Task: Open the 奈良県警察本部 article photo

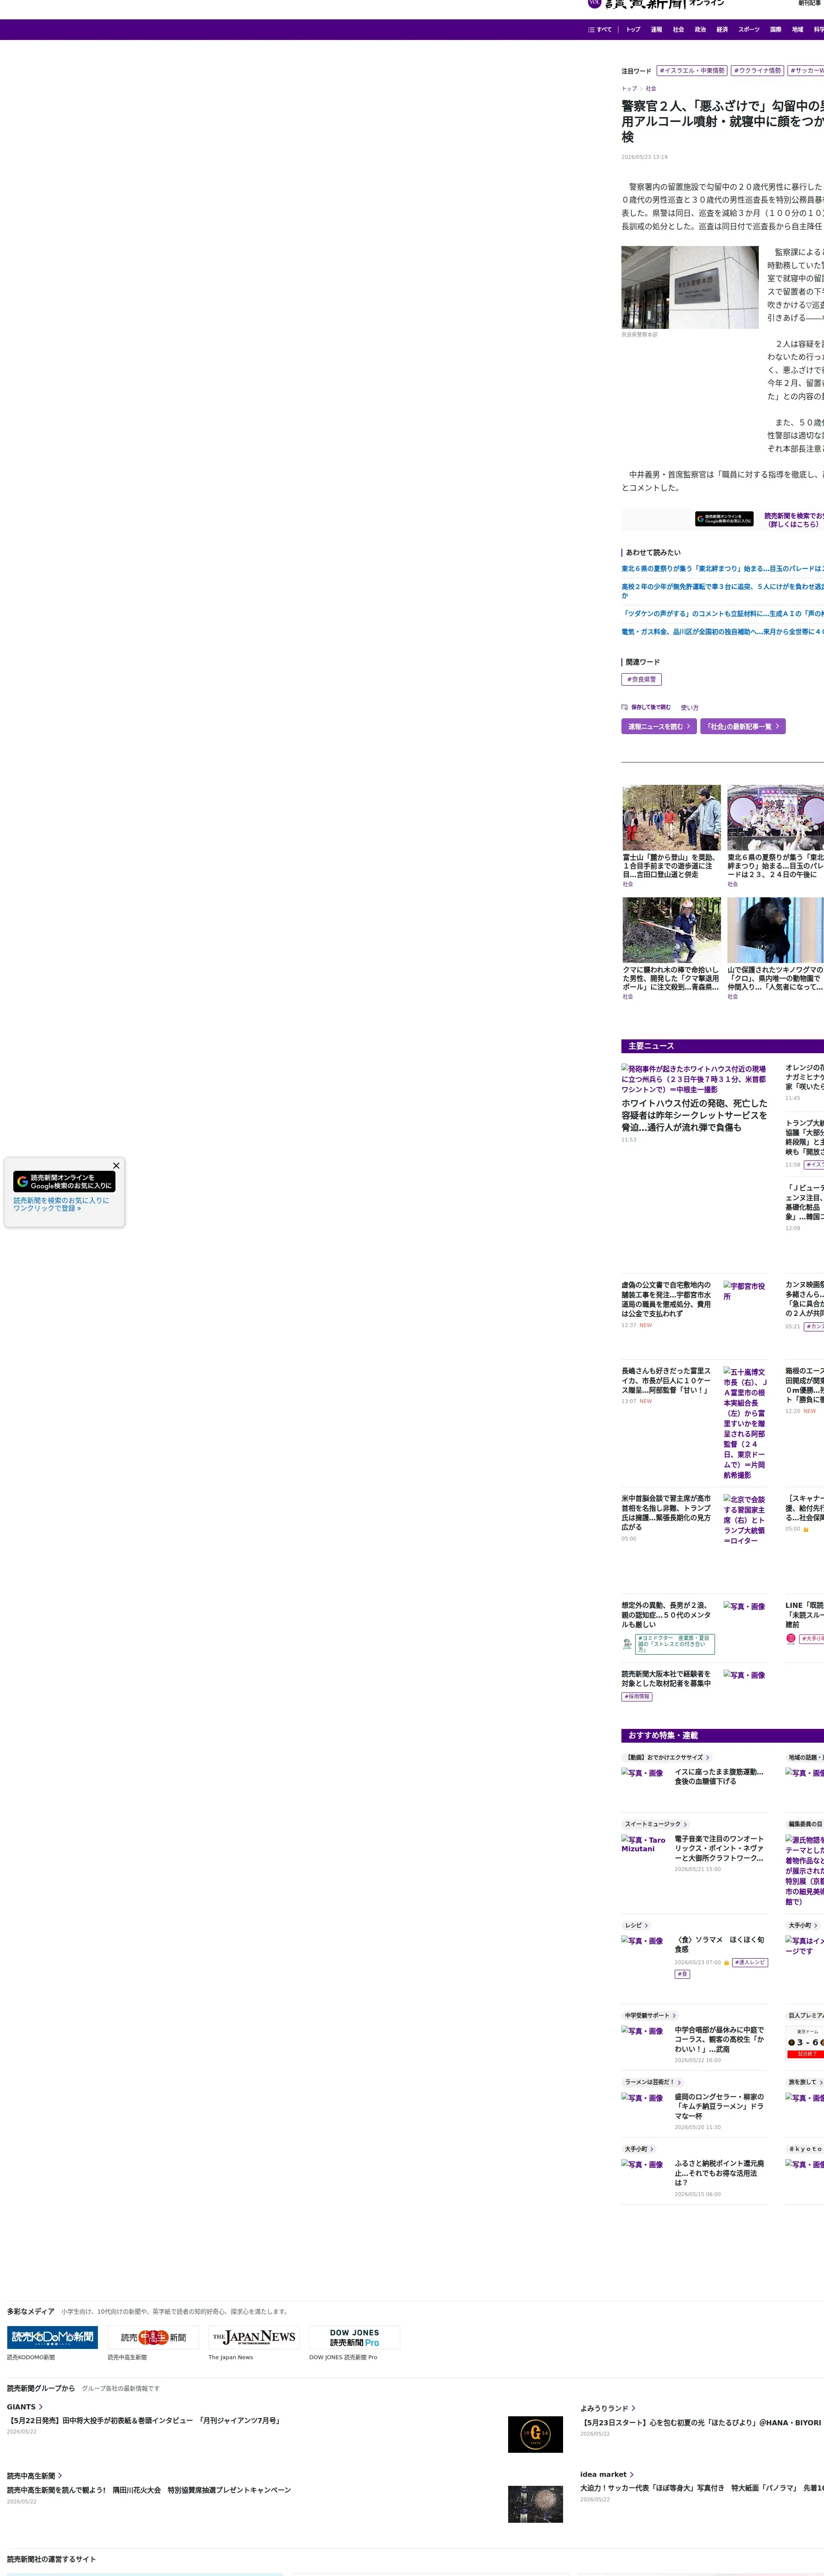Action: coord(690,287)
